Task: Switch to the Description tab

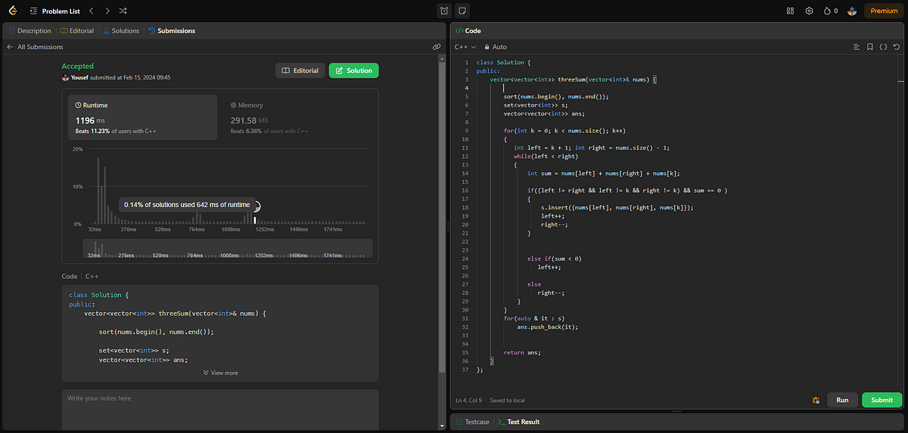Action: (x=30, y=31)
